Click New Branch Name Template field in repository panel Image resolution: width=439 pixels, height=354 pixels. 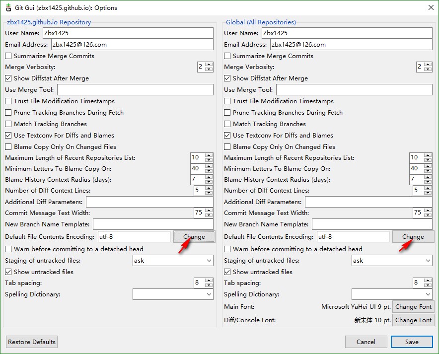point(153,224)
